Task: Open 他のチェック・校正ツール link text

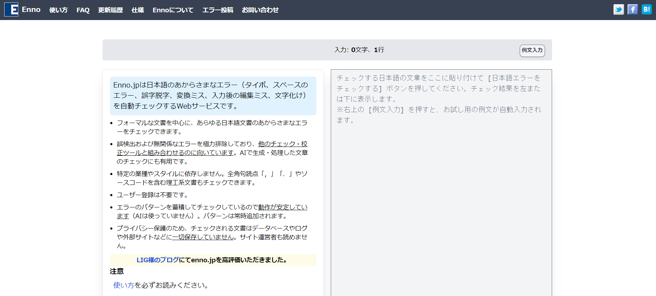Action: pos(212,148)
